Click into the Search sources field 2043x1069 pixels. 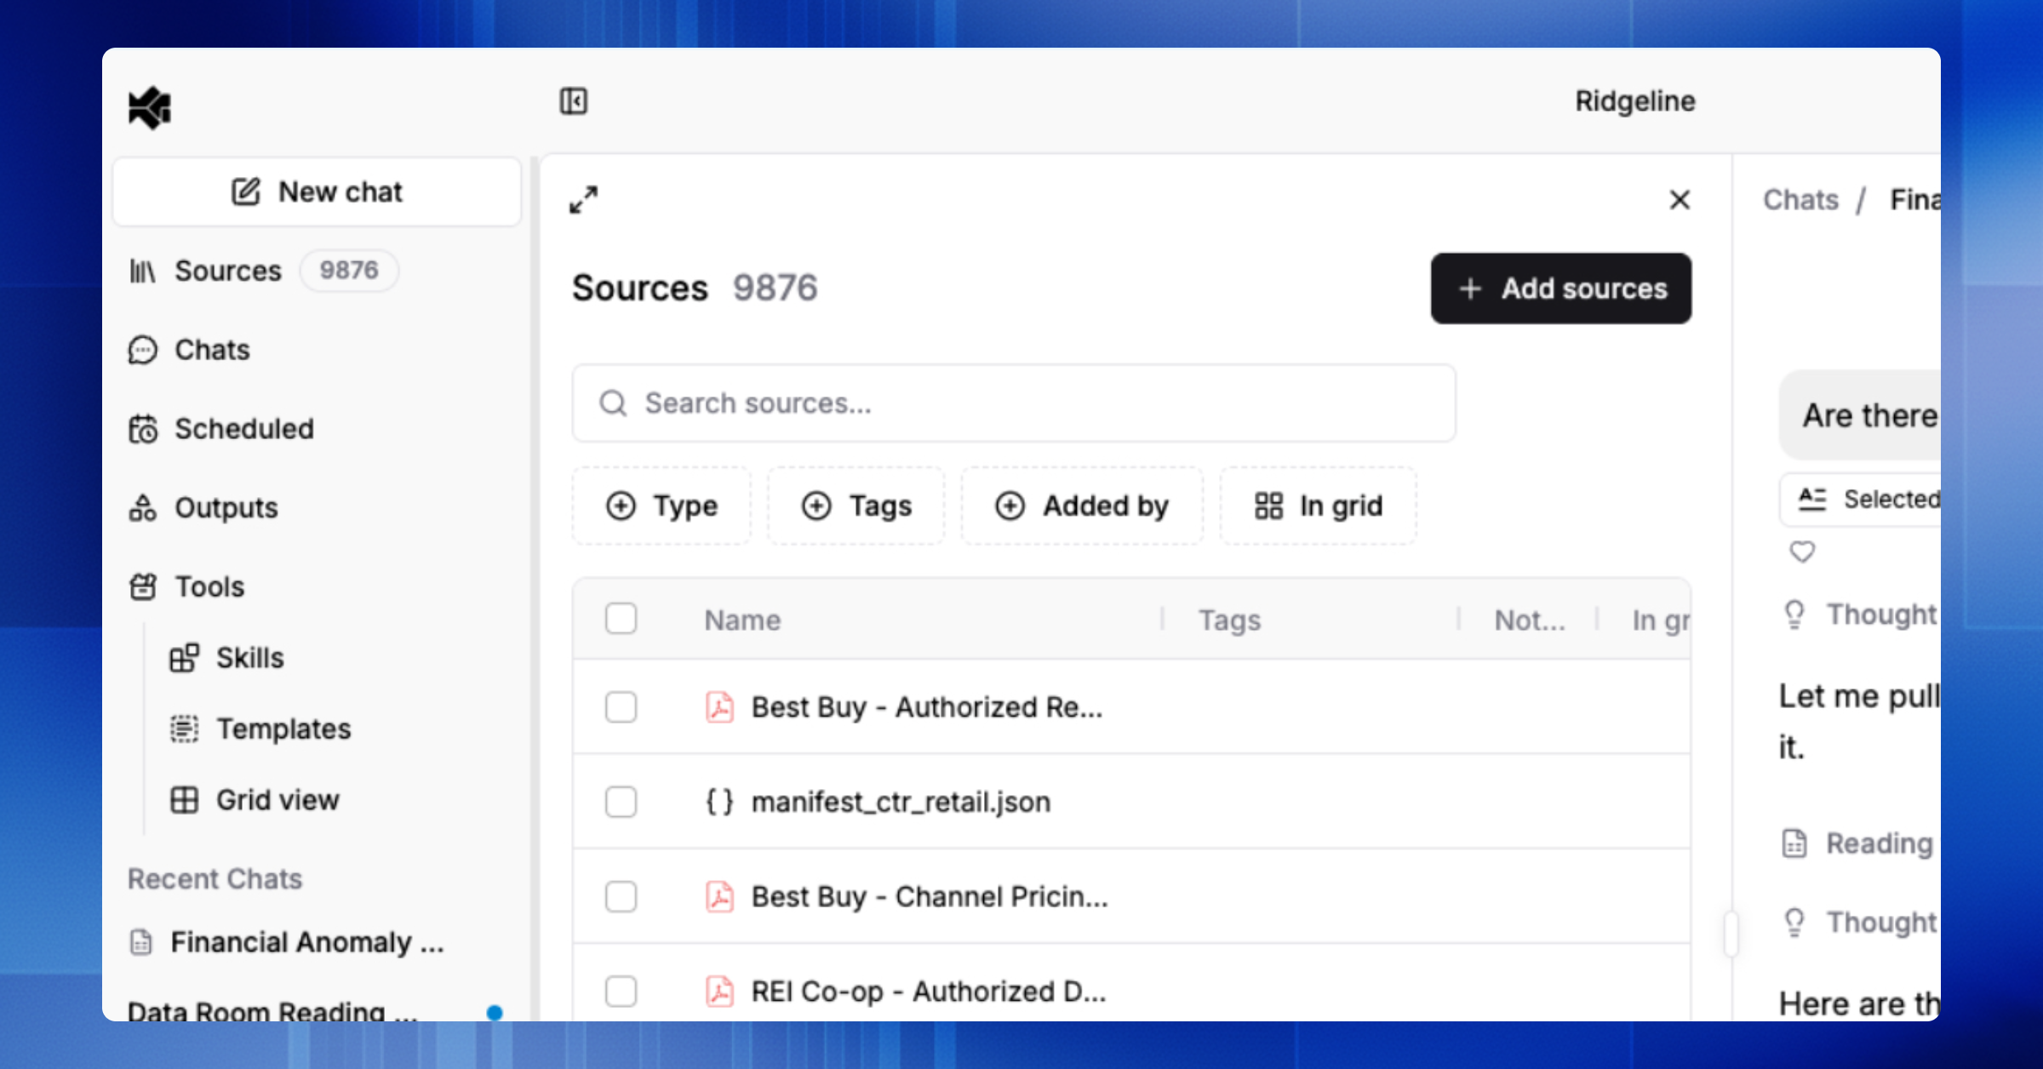pyautogui.click(x=1013, y=403)
